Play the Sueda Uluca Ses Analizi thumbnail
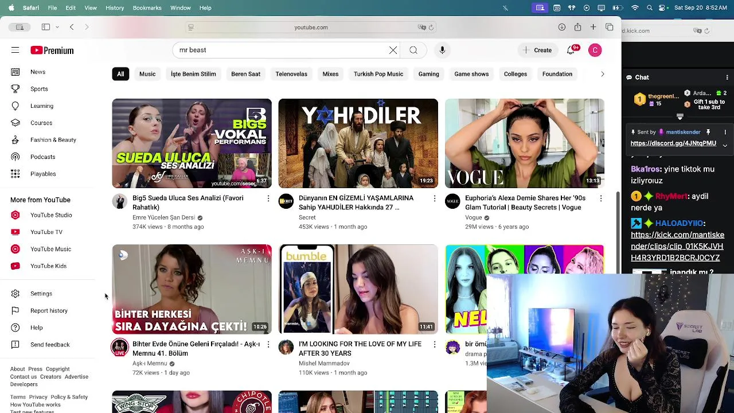734x413 pixels. coord(192,143)
